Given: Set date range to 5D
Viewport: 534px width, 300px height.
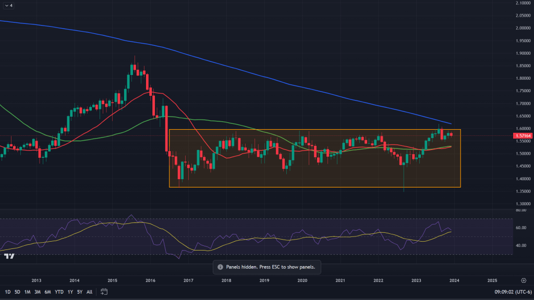Looking at the screenshot, I should click(17, 292).
